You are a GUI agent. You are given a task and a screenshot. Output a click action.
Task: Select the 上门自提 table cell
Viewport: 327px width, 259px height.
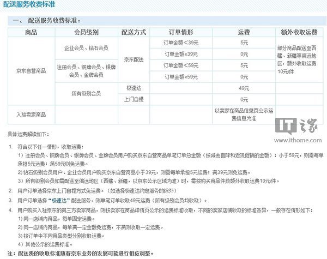(x=133, y=100)
